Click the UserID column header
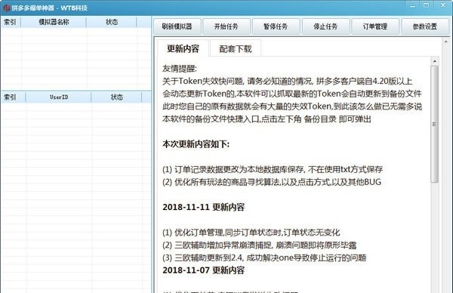This screenshot has height=293, width=453. pyautogui.click(x=59, y=97)
